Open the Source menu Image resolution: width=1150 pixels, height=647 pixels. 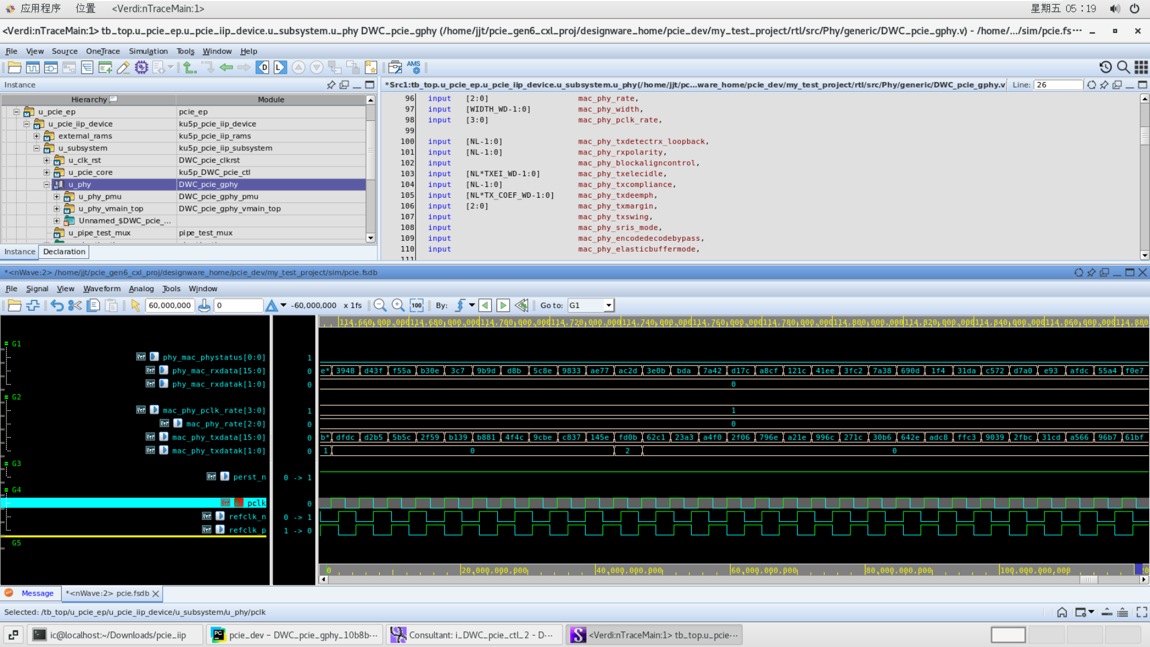(x=65, y=52)
